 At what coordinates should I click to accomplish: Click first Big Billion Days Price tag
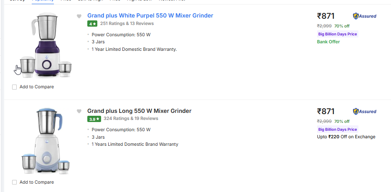[x=338, y=34]
